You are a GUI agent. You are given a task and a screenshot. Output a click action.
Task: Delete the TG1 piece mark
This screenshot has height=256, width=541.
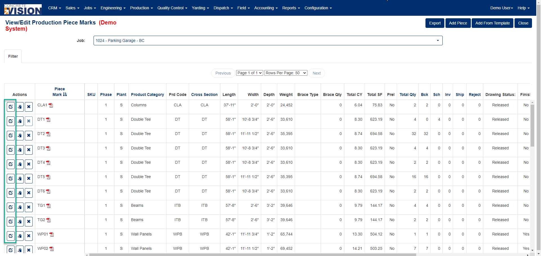click(29, 207)
